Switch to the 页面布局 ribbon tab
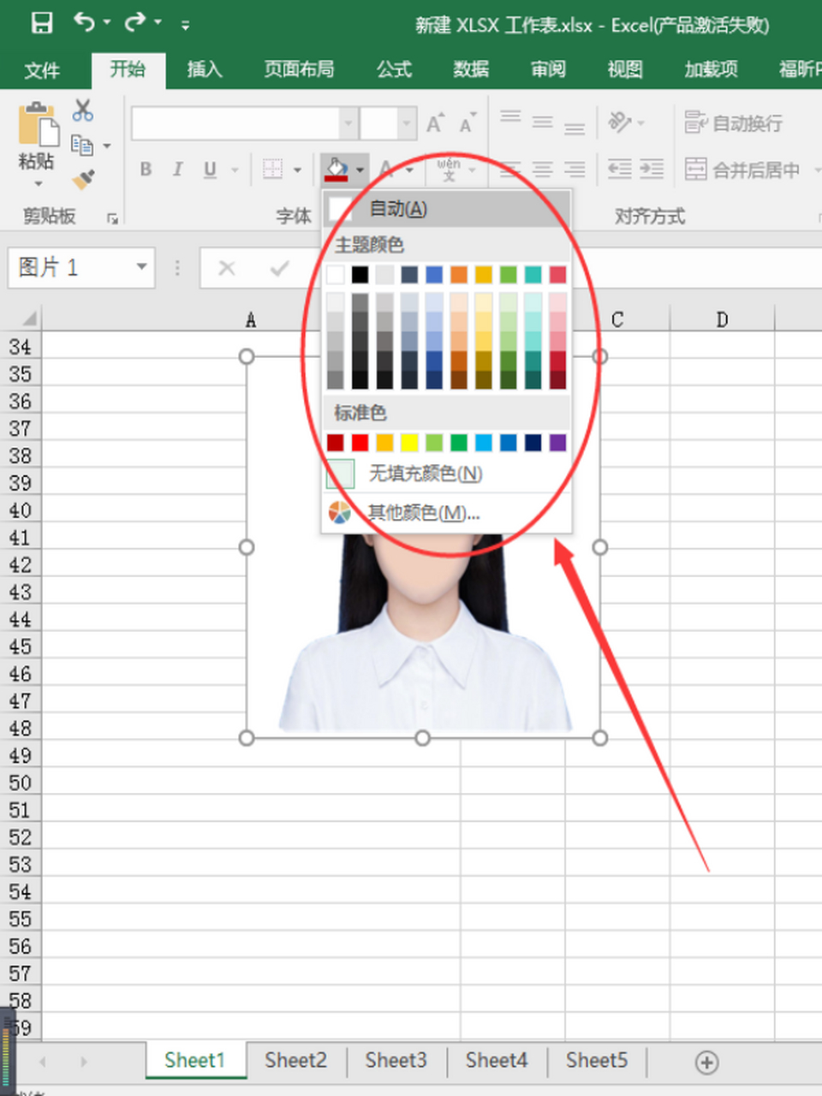This screenshot has height=1096, width=822. tap(299, 69)
